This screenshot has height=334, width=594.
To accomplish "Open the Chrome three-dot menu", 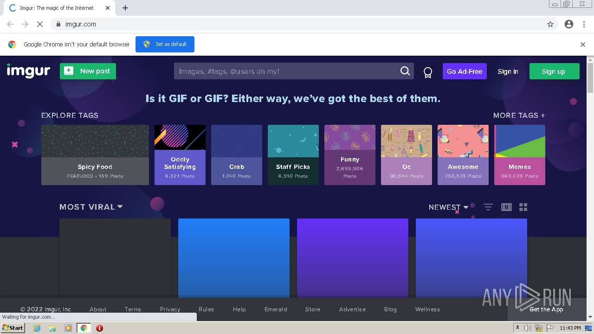I will pyautogui.click(x=584, y=24).
